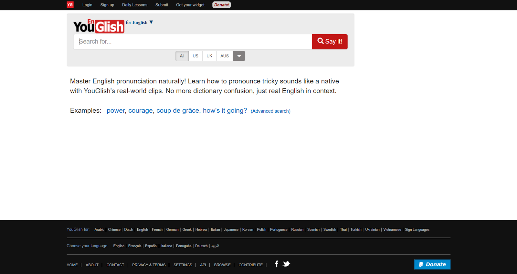Choose Português as site language
Viewport: 517px width, 274px height.
click(x=184, y=246)
